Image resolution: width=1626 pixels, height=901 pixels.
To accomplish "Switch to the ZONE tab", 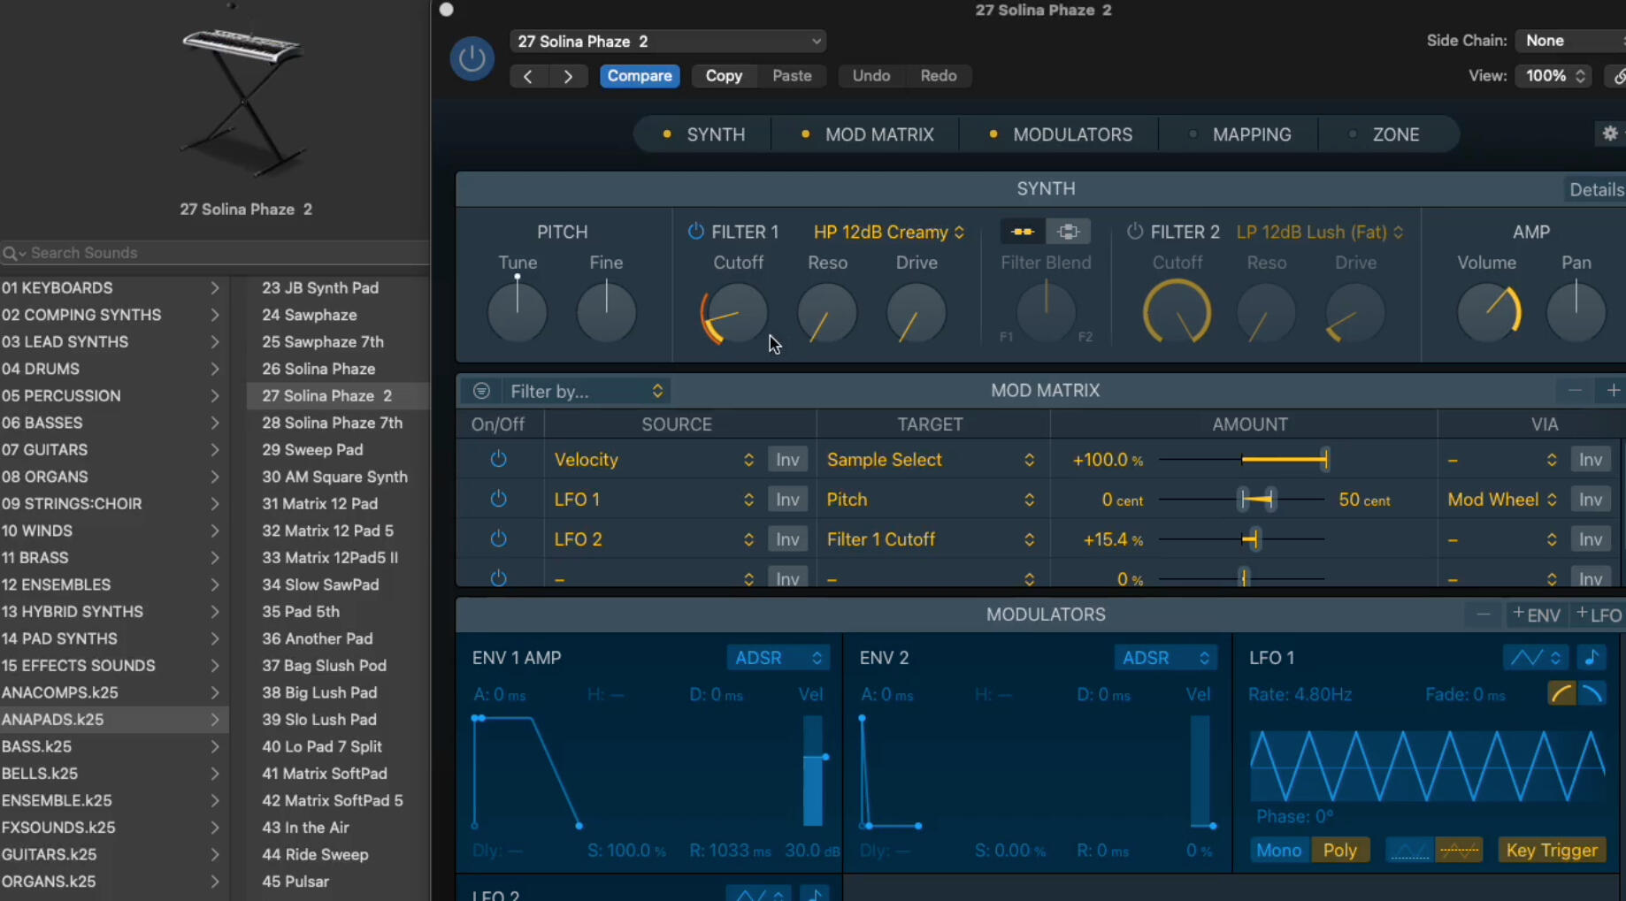I will click(x=1395, y=134).
